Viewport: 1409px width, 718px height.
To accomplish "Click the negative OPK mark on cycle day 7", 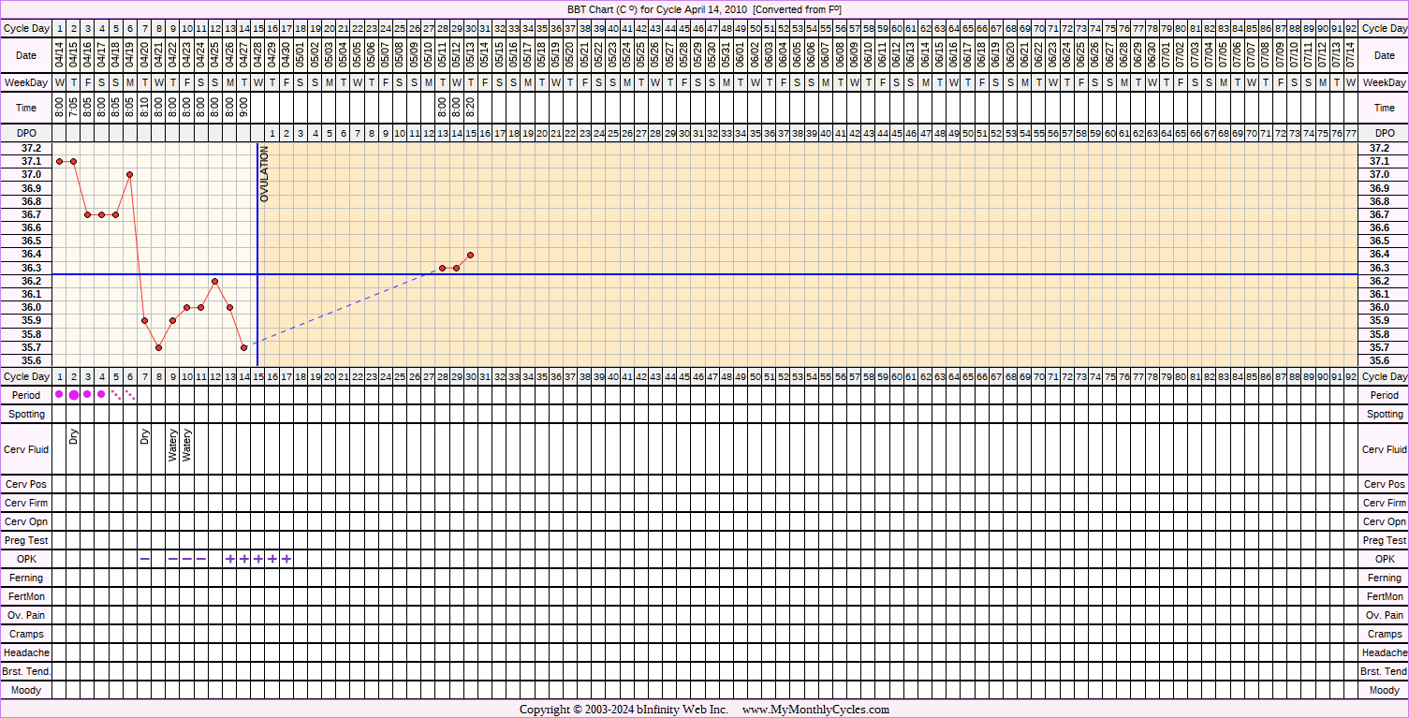I will coord(145,559).
